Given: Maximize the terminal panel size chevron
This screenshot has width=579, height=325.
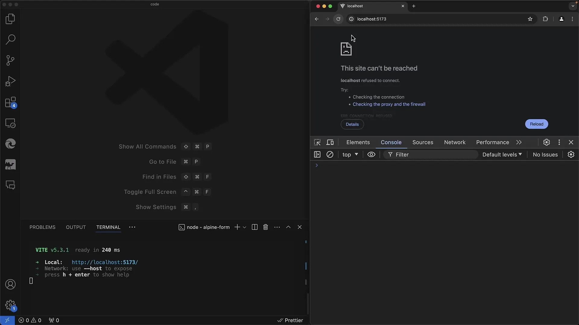Looking at the screenshot, I should [x=288, y=227].
